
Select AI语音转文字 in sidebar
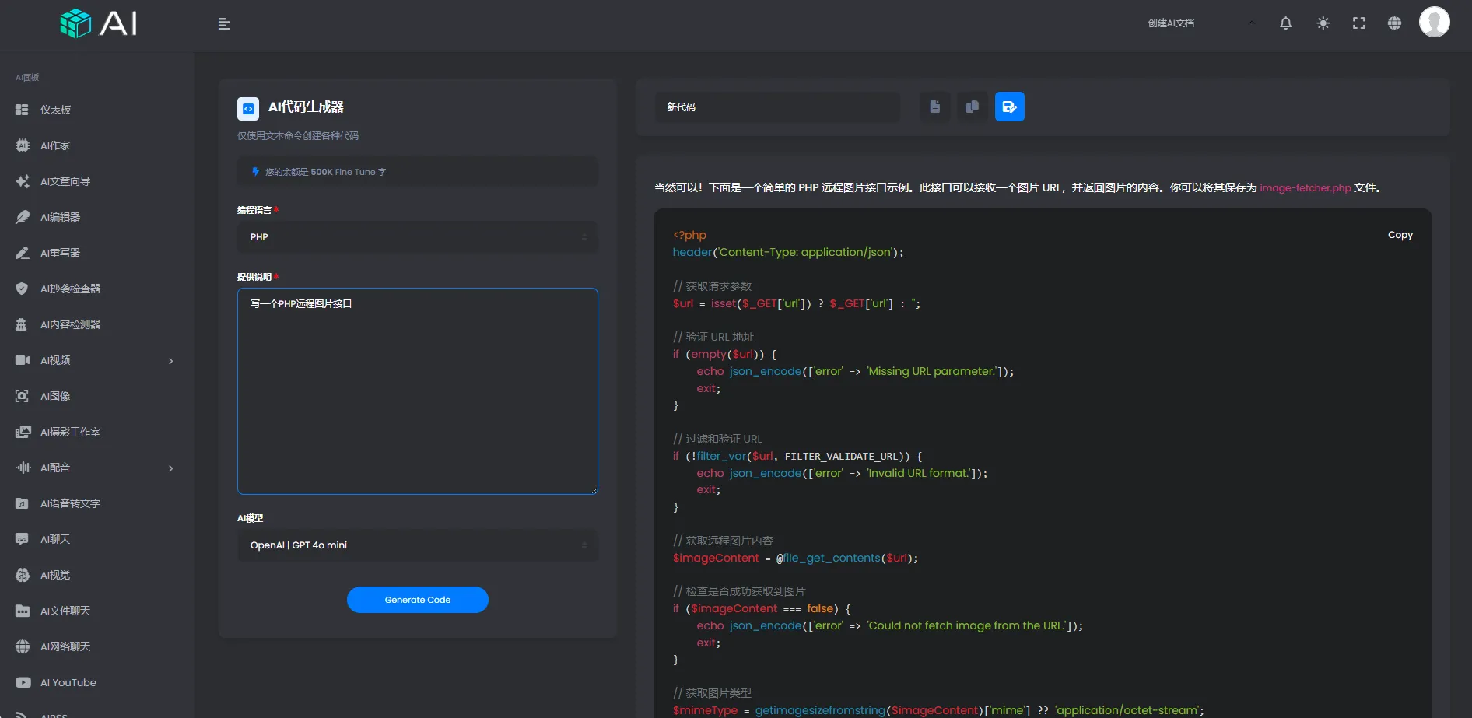tap(70, 503)
